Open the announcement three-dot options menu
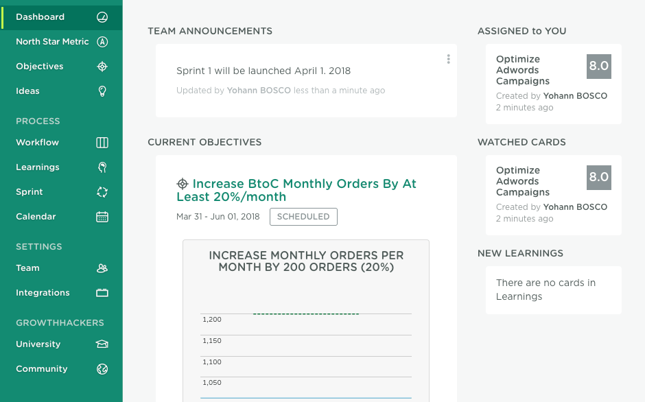The width and height of the screenshot is (645, 402). coord(448,59)
